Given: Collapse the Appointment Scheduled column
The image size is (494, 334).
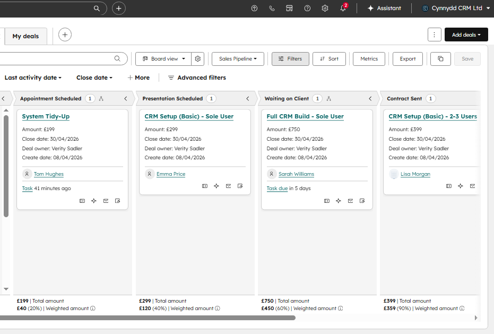Looking at the screenshot, I should coord(126,99).
